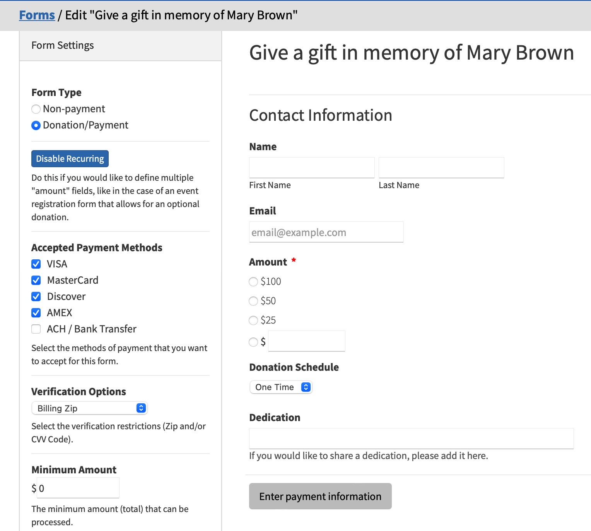Click the Contact Information section heading
Screen dimensions: 591x531
tap(321, 115)
